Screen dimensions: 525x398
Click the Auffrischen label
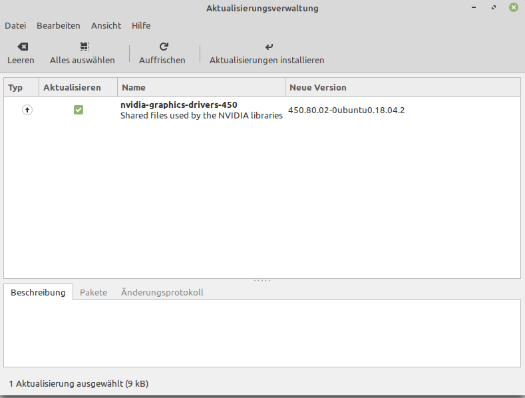pos(162,61)
